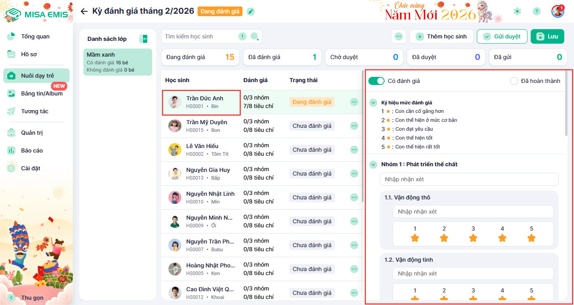Open the help question mark icon
The height and width of the screenshot is (305, 574).
[x=536, y=11]
